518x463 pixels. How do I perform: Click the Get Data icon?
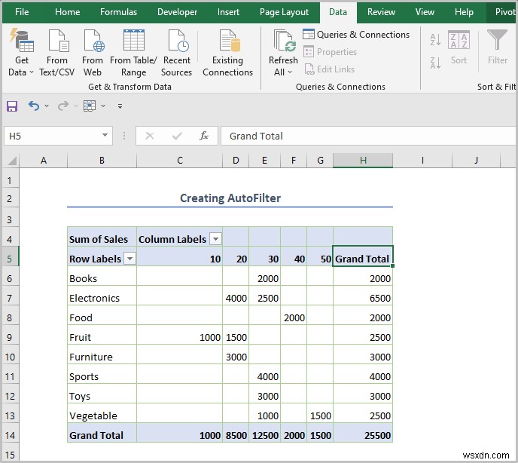point(21,41)
